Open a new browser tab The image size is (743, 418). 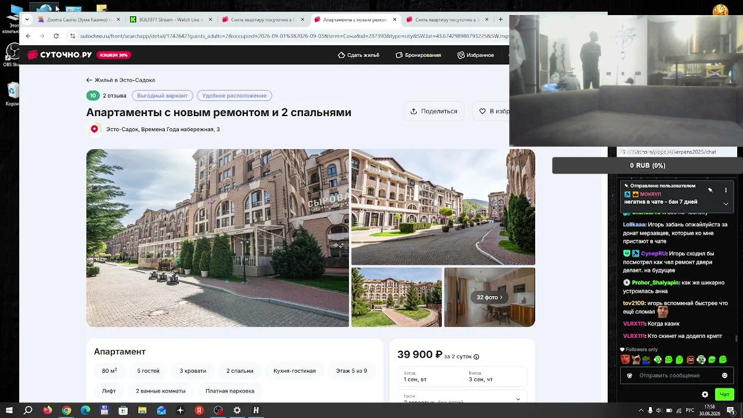click(501, 20)
